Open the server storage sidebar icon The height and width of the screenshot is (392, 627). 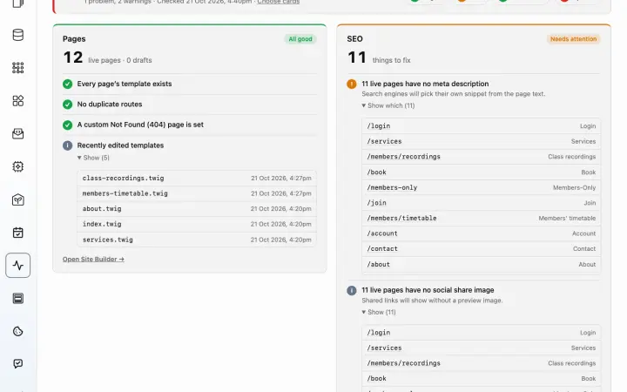(x=18, y=299)
